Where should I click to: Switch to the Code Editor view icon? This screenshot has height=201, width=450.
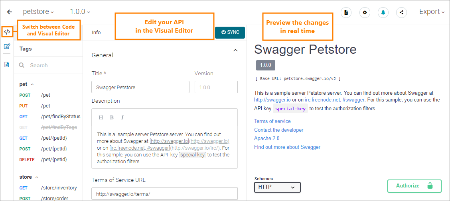(7, 32)
